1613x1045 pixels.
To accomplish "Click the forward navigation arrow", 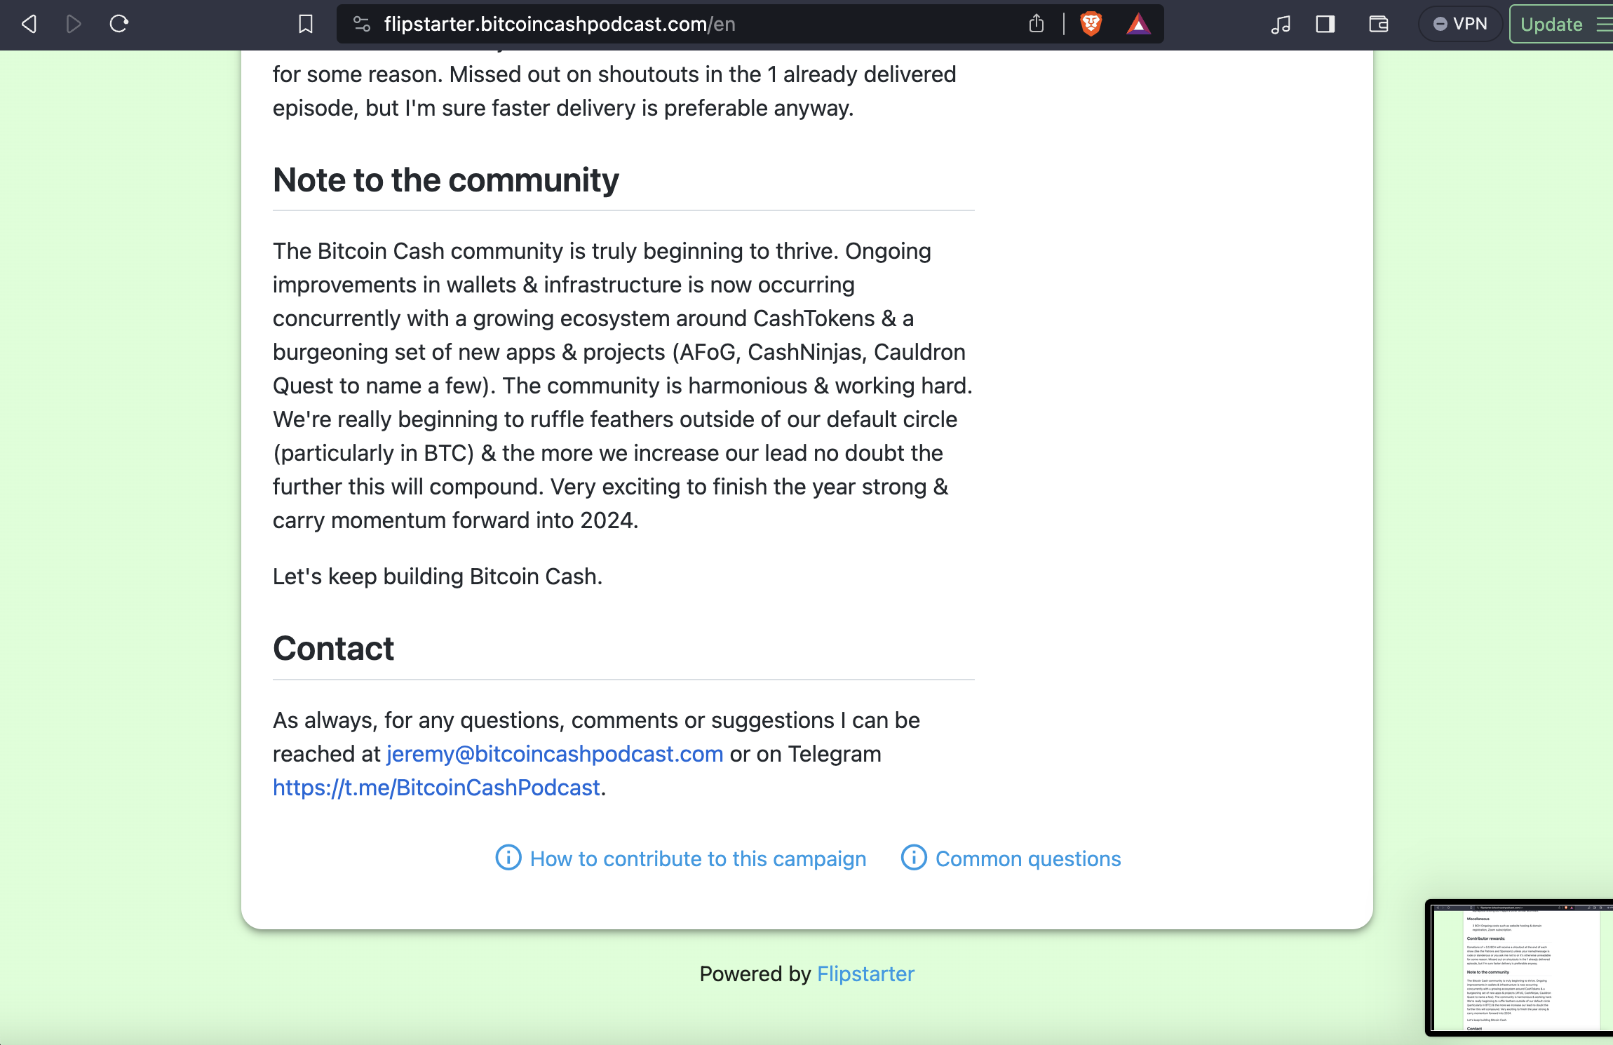I will 74,25.
